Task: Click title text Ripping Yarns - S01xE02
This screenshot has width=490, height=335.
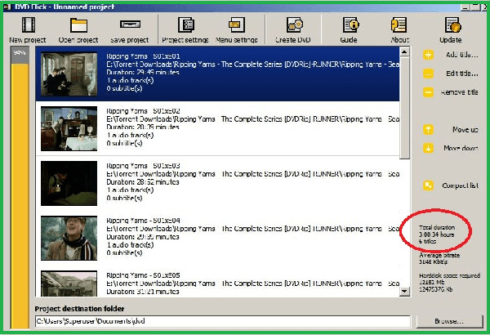Action: (143, 111)
